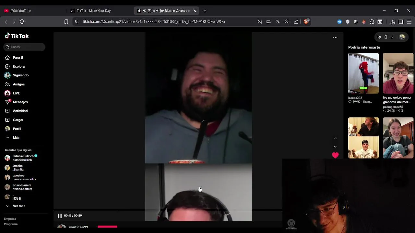Open pedrogomez35 recommended video thumbnail

398,73
